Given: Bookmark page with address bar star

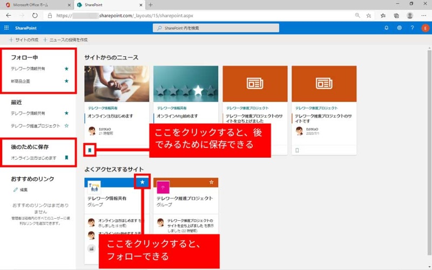Looking at the screenshot, I should point(369,16).
